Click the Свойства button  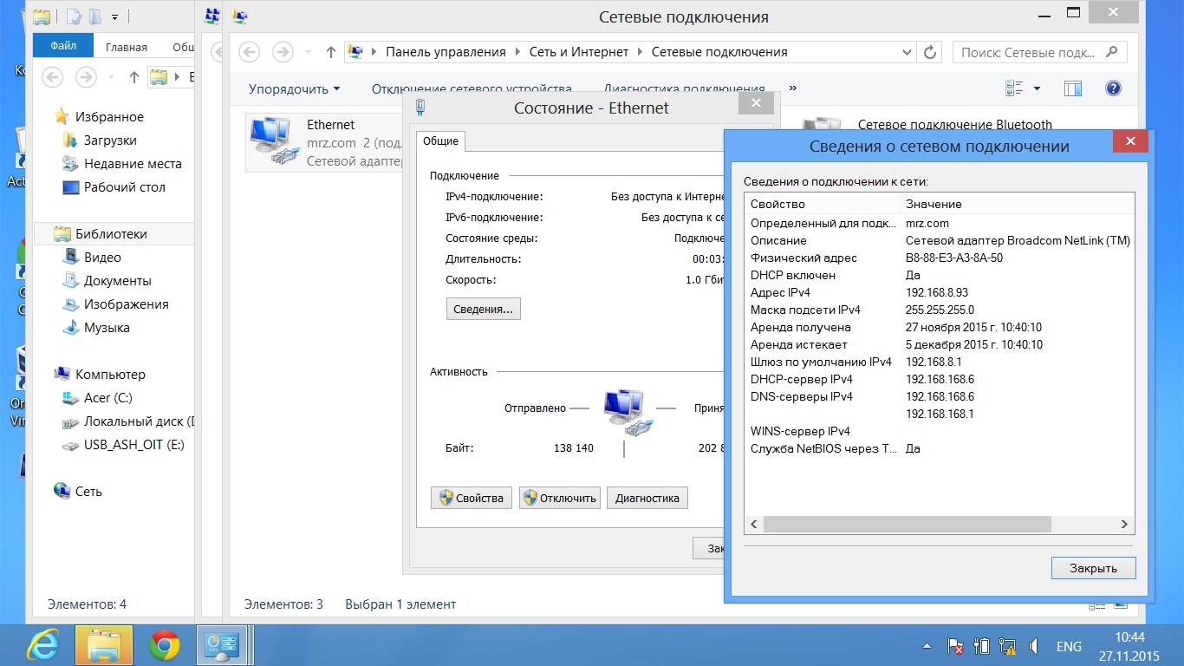point(472,498)
